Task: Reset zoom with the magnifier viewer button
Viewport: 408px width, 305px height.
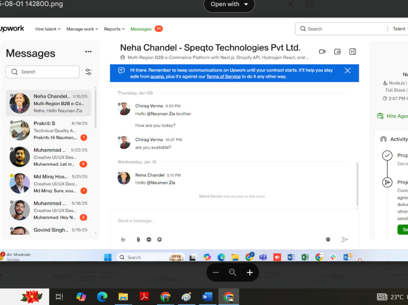Action: (x=233, y=272)
